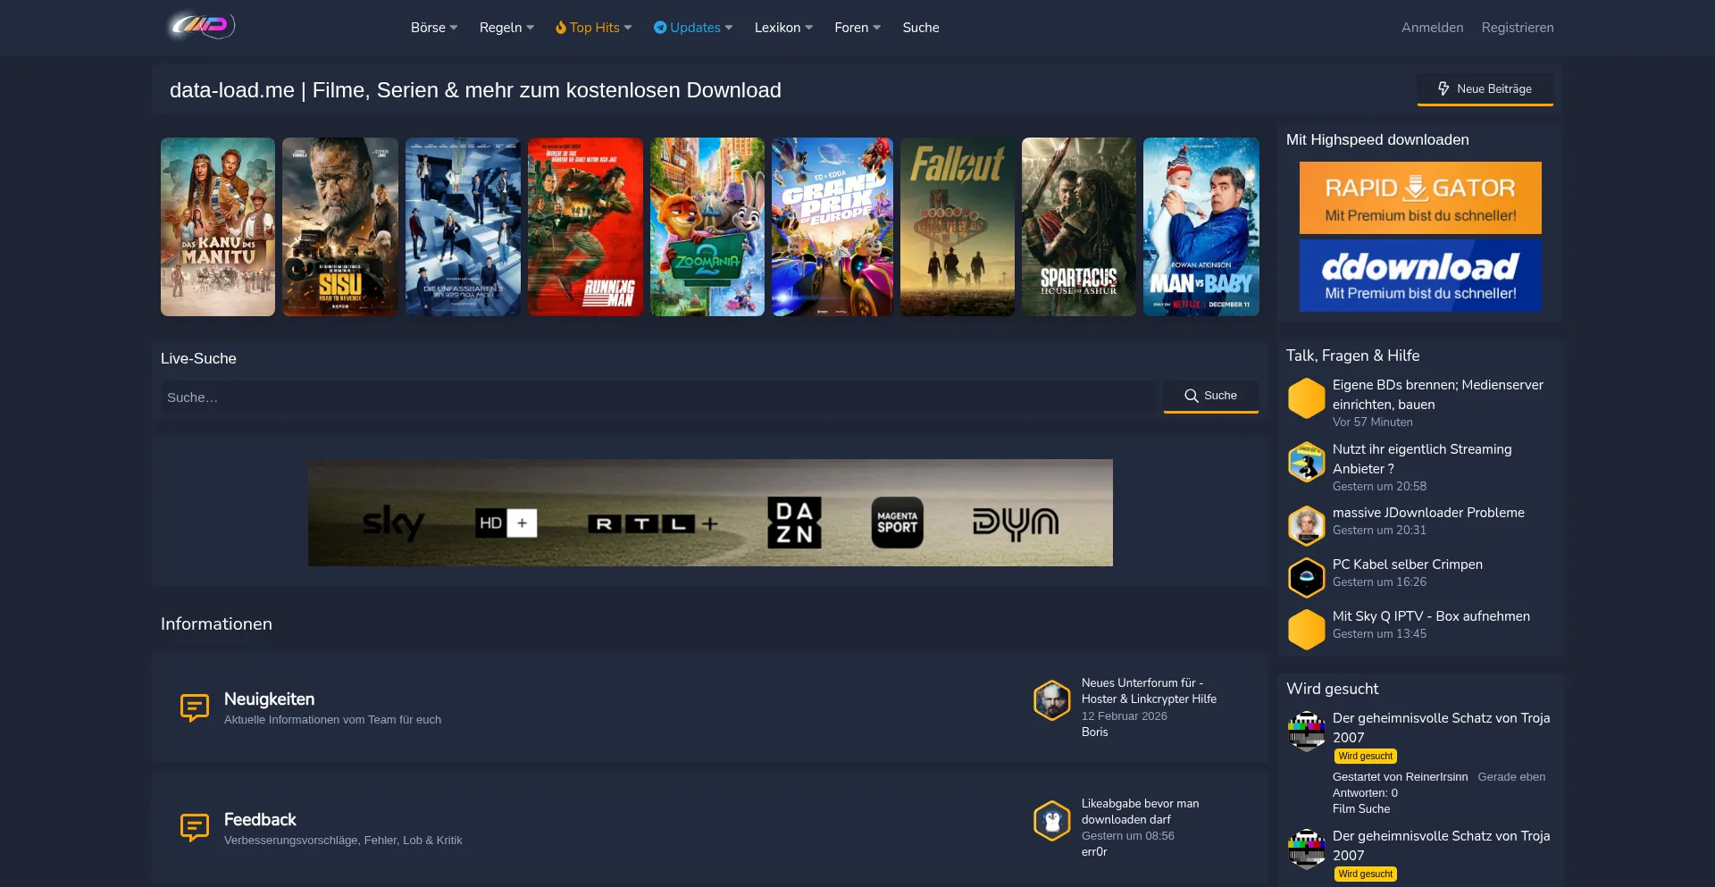
Task: Open the Running Man poster
Action: [x=585, y=227]
